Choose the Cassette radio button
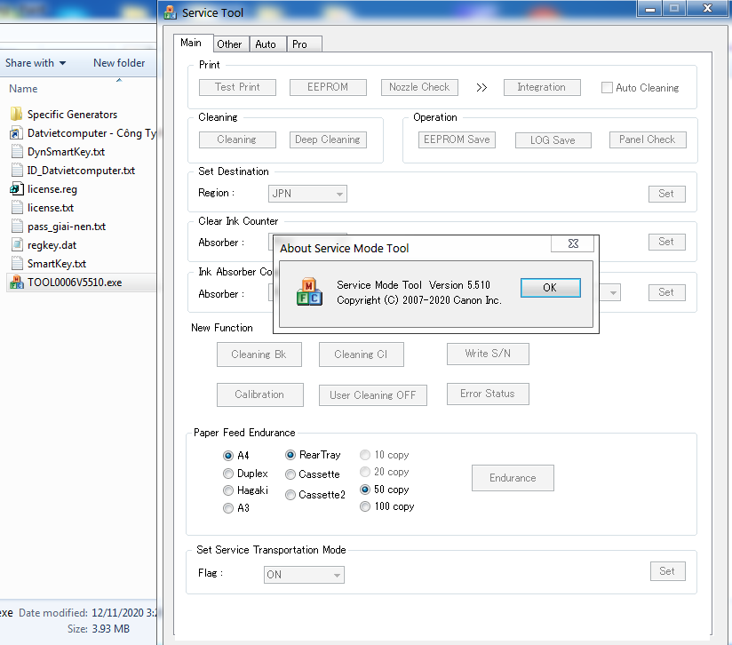The height and width of the screenshot is (645, 732). click(290, 474)
